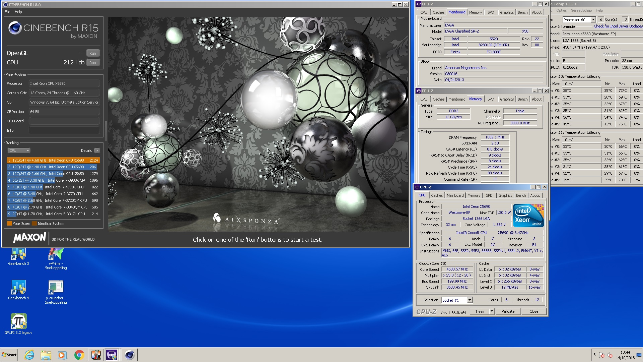Expand the Tools dropdown arrow in CPU-Z
Screen dimensions: 643x362
click(x=492, y=312)
